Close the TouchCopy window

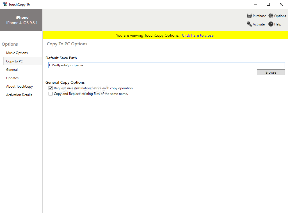(x=281, y=4)
